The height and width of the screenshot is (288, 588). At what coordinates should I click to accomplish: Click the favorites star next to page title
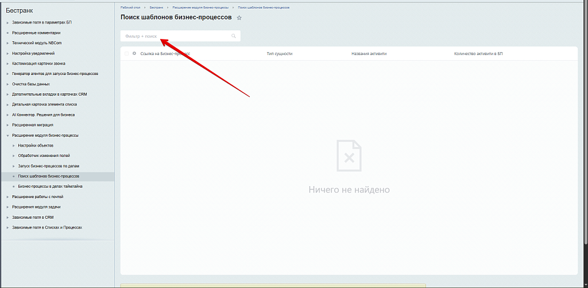click(x=239, y=18)
